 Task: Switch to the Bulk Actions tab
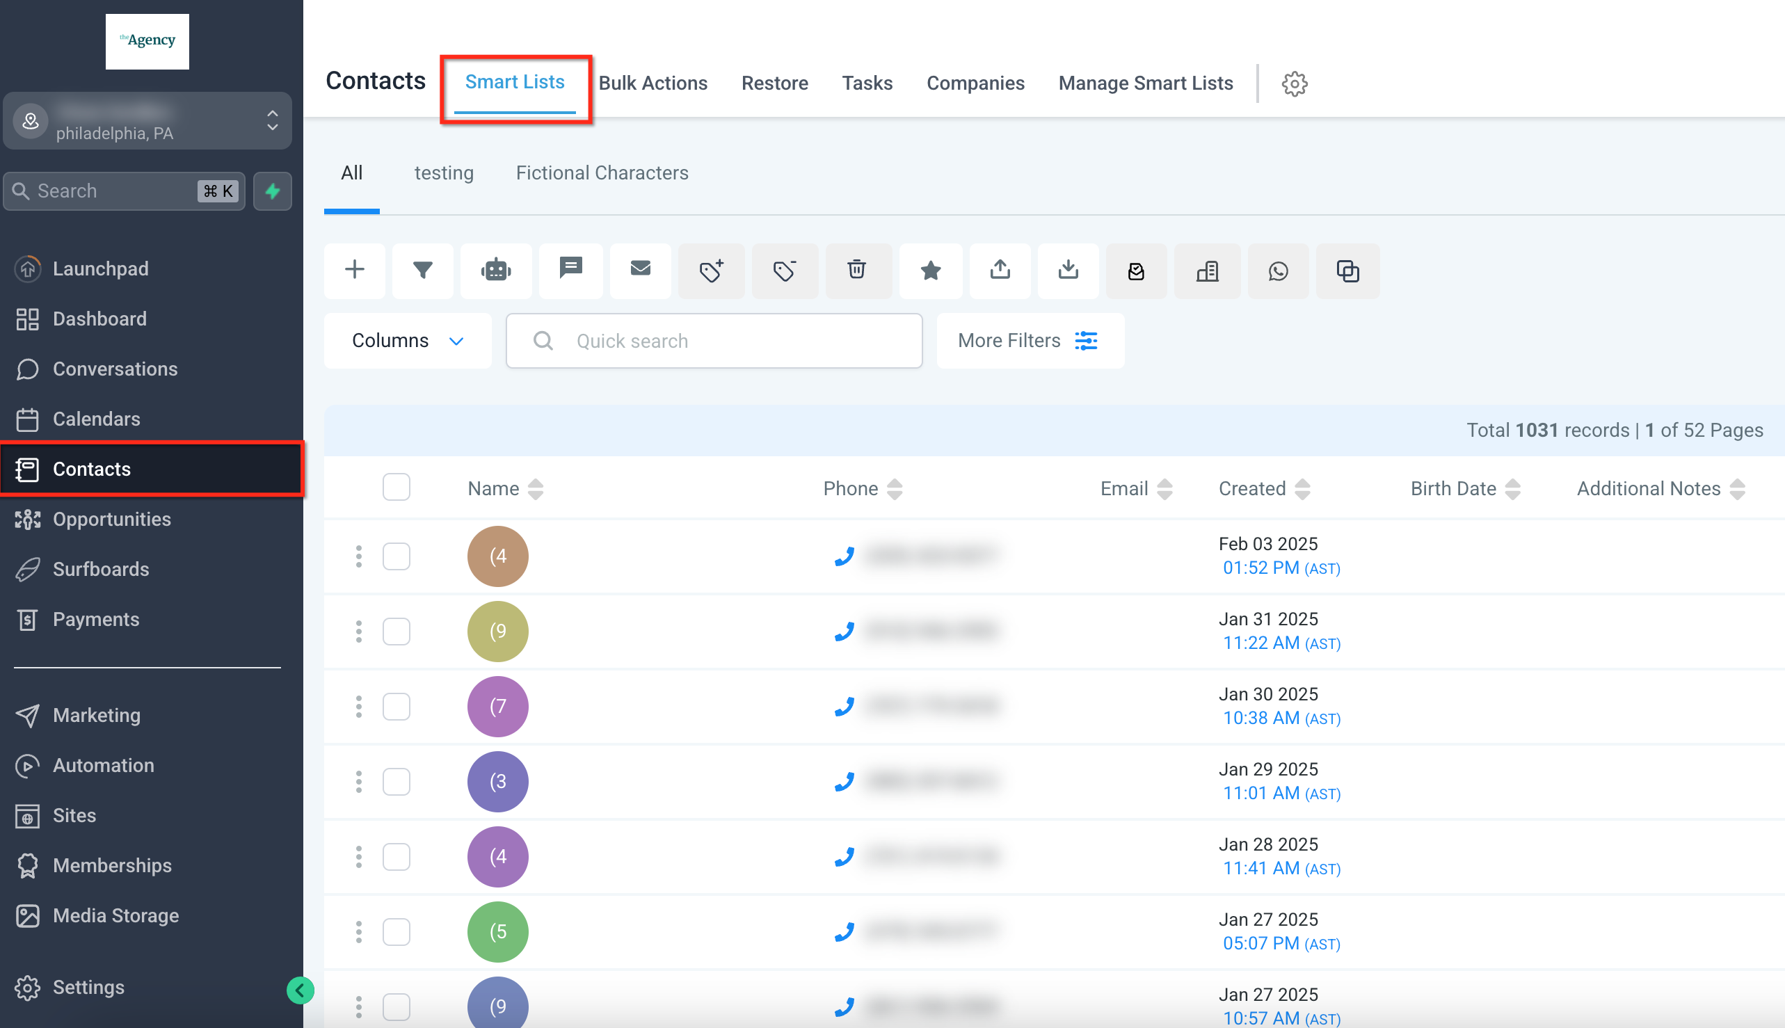[x=653, y=83]
